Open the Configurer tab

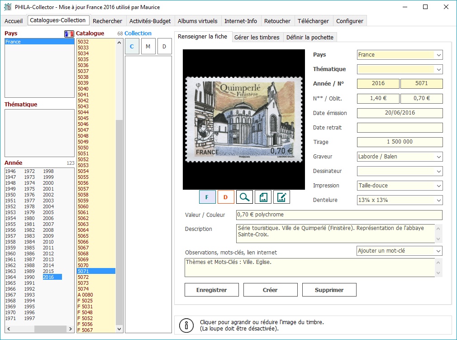pyautogui.click(x=350, y=21)
